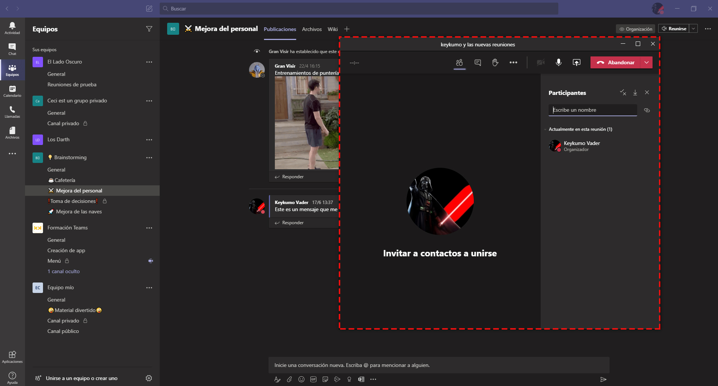This screenshot has width=718, height=386.
Task: Click the Buscar search field
Action: click(x=359, y=8)
